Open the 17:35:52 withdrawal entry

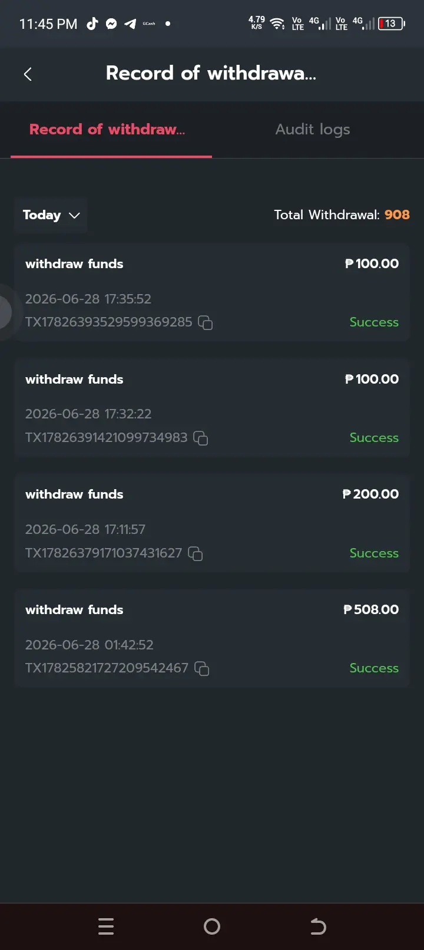[x=212, y=292]
